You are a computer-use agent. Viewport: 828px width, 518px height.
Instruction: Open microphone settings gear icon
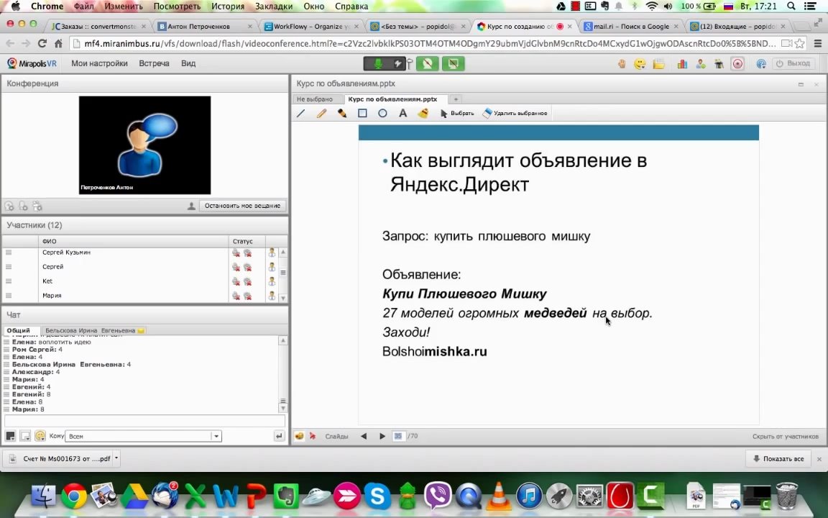pos(23,206)
